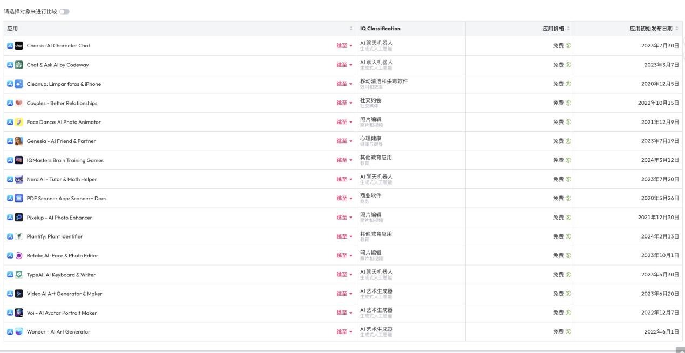
Task: Toggle the compare objects switch
Action: pos(65,11)
